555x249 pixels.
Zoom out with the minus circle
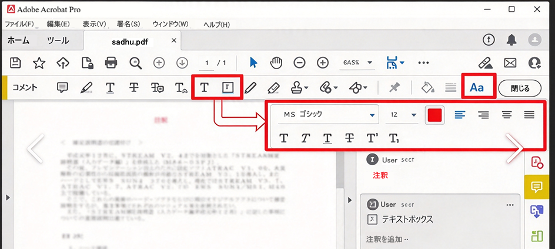299,63
